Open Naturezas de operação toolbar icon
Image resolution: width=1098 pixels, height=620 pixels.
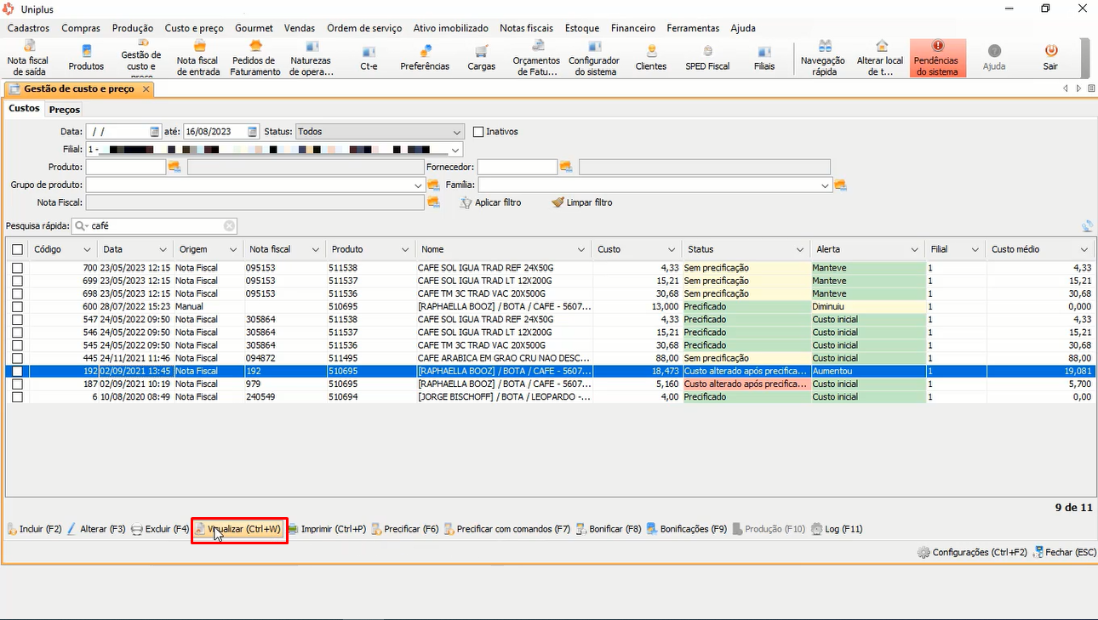[x=312, y=58]
